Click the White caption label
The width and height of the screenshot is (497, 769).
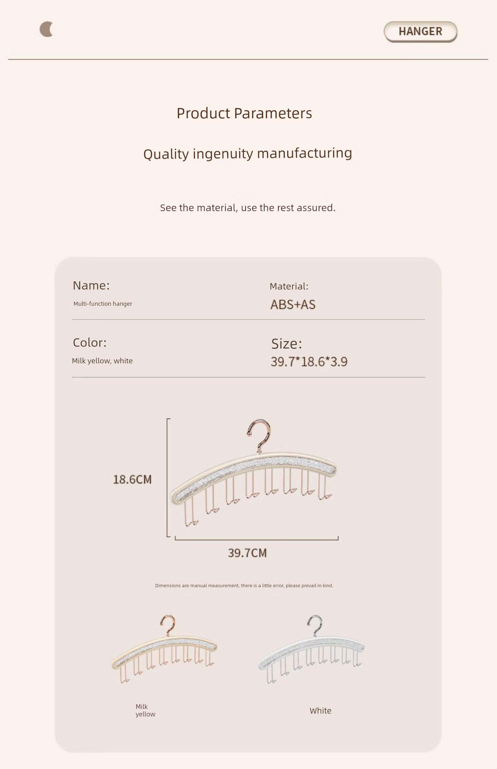click(320, 711)
